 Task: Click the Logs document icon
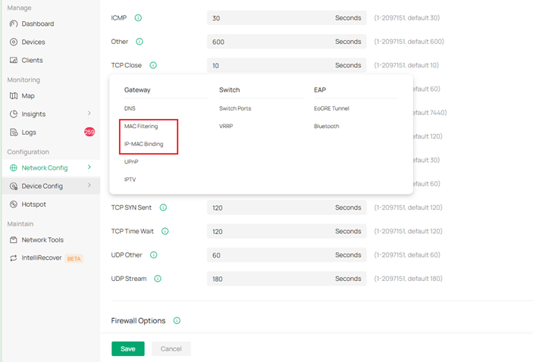(x=14, y=132)
